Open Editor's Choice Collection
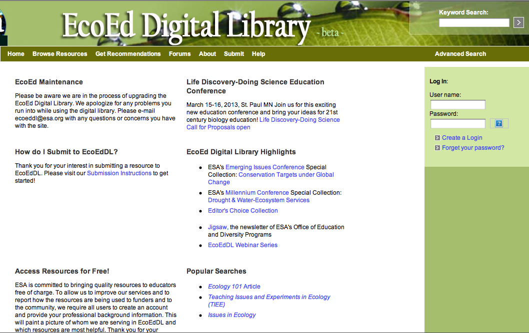The height and width of the screenshot is (333, 529). [242, 211]
